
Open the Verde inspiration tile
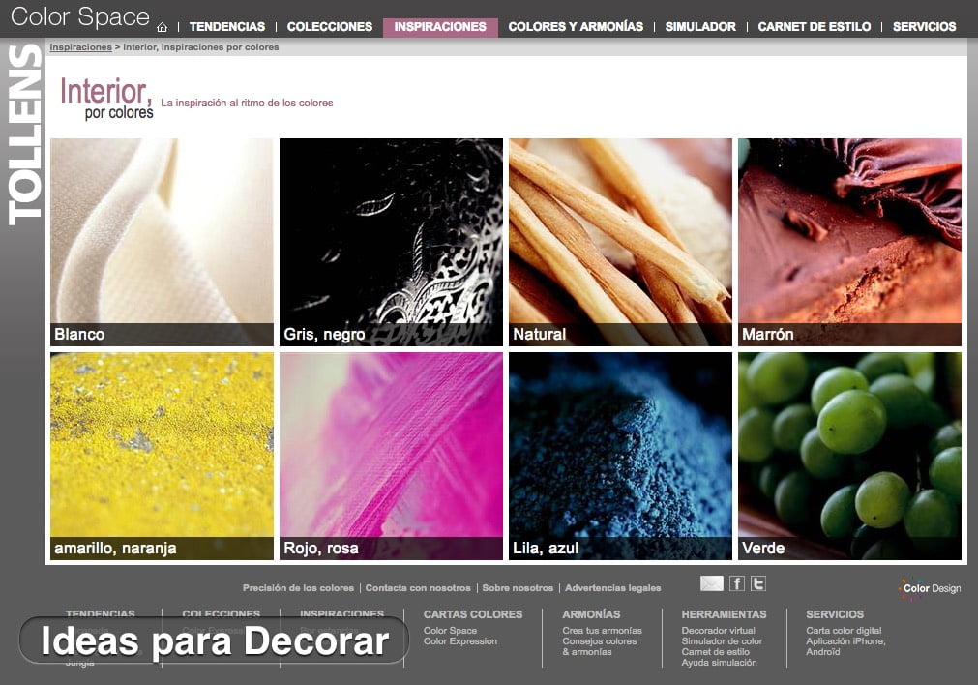pyautogui.click(x=849, y=456)
